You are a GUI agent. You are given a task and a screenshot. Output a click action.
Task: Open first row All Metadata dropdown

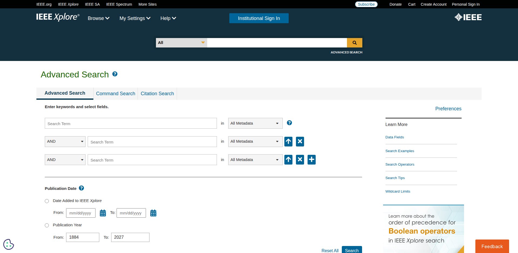[255, 123]
